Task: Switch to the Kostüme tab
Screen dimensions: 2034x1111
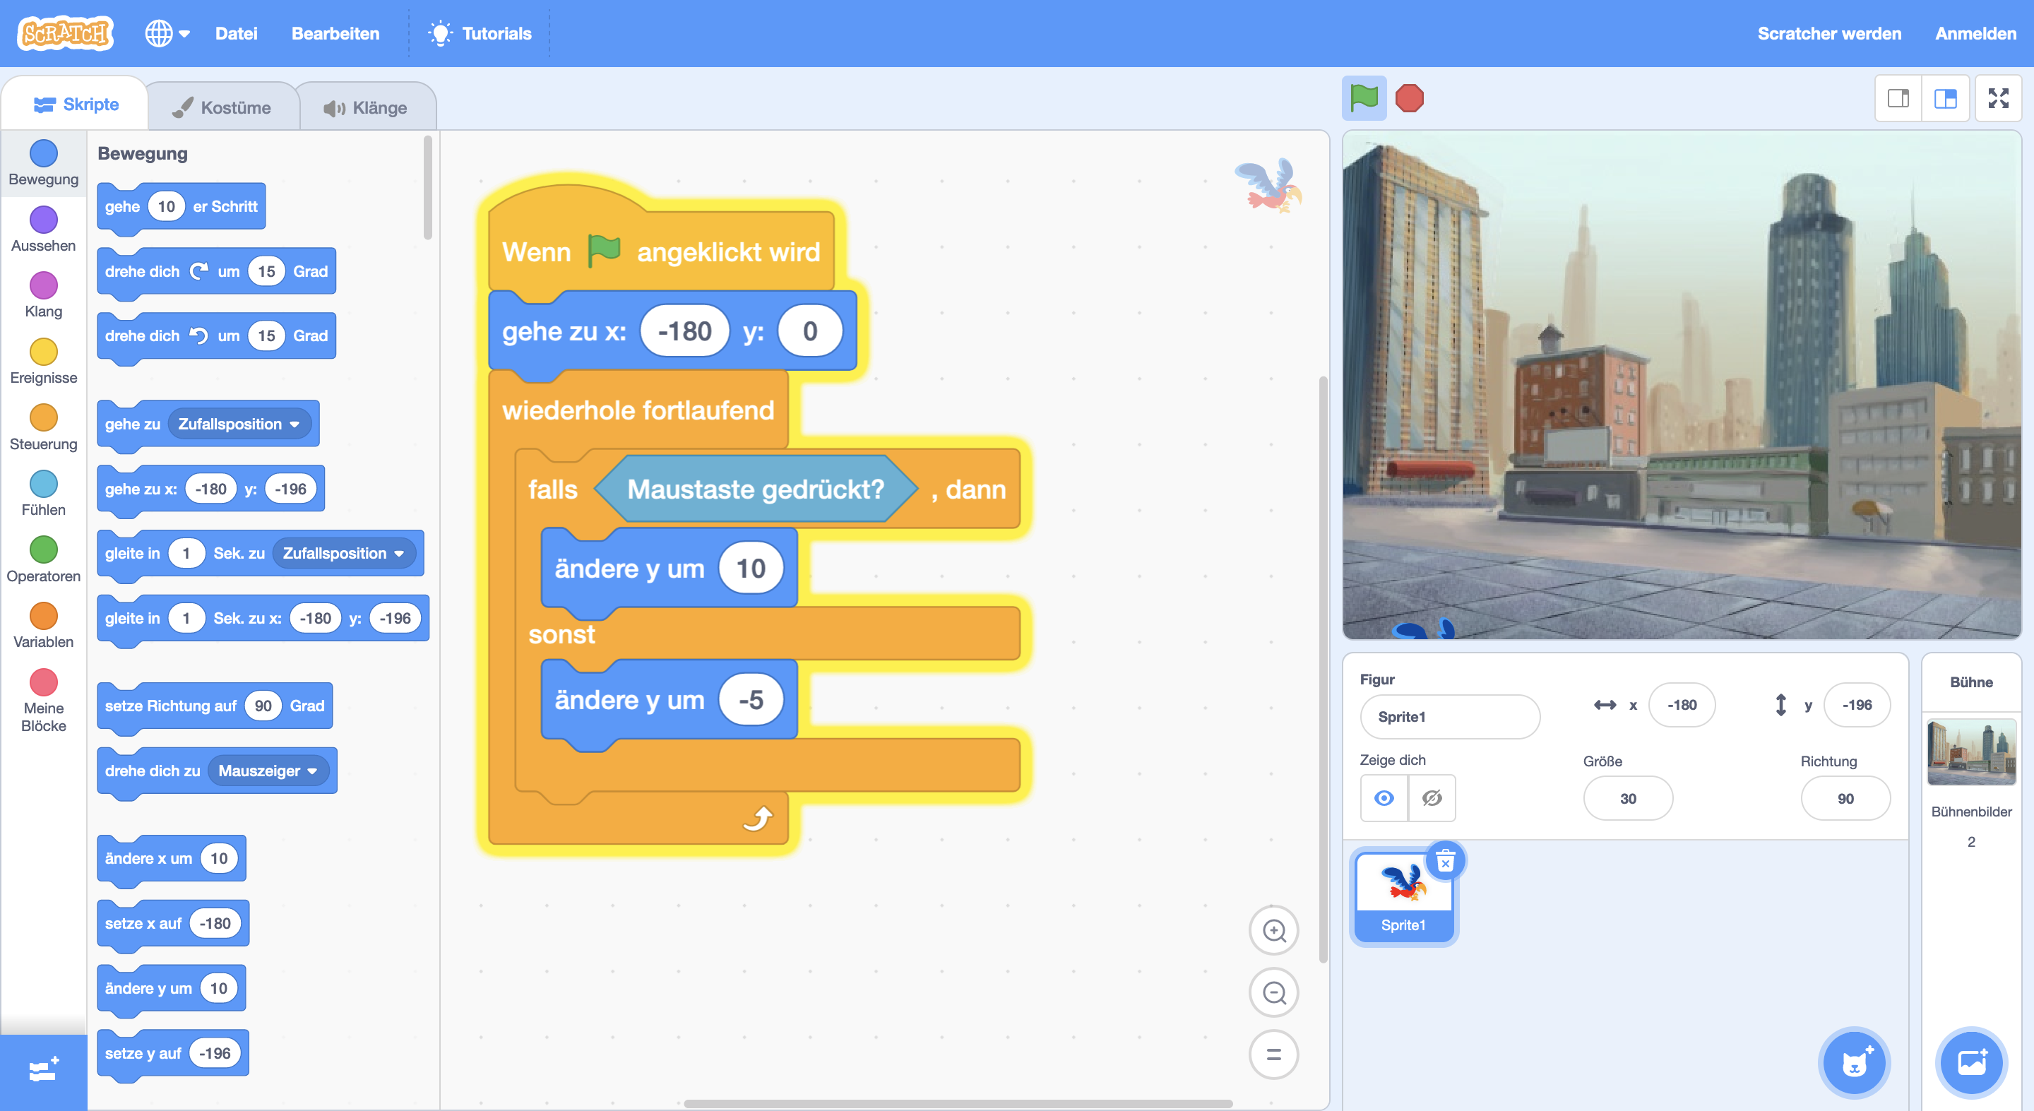Action: tap(222, 107)
